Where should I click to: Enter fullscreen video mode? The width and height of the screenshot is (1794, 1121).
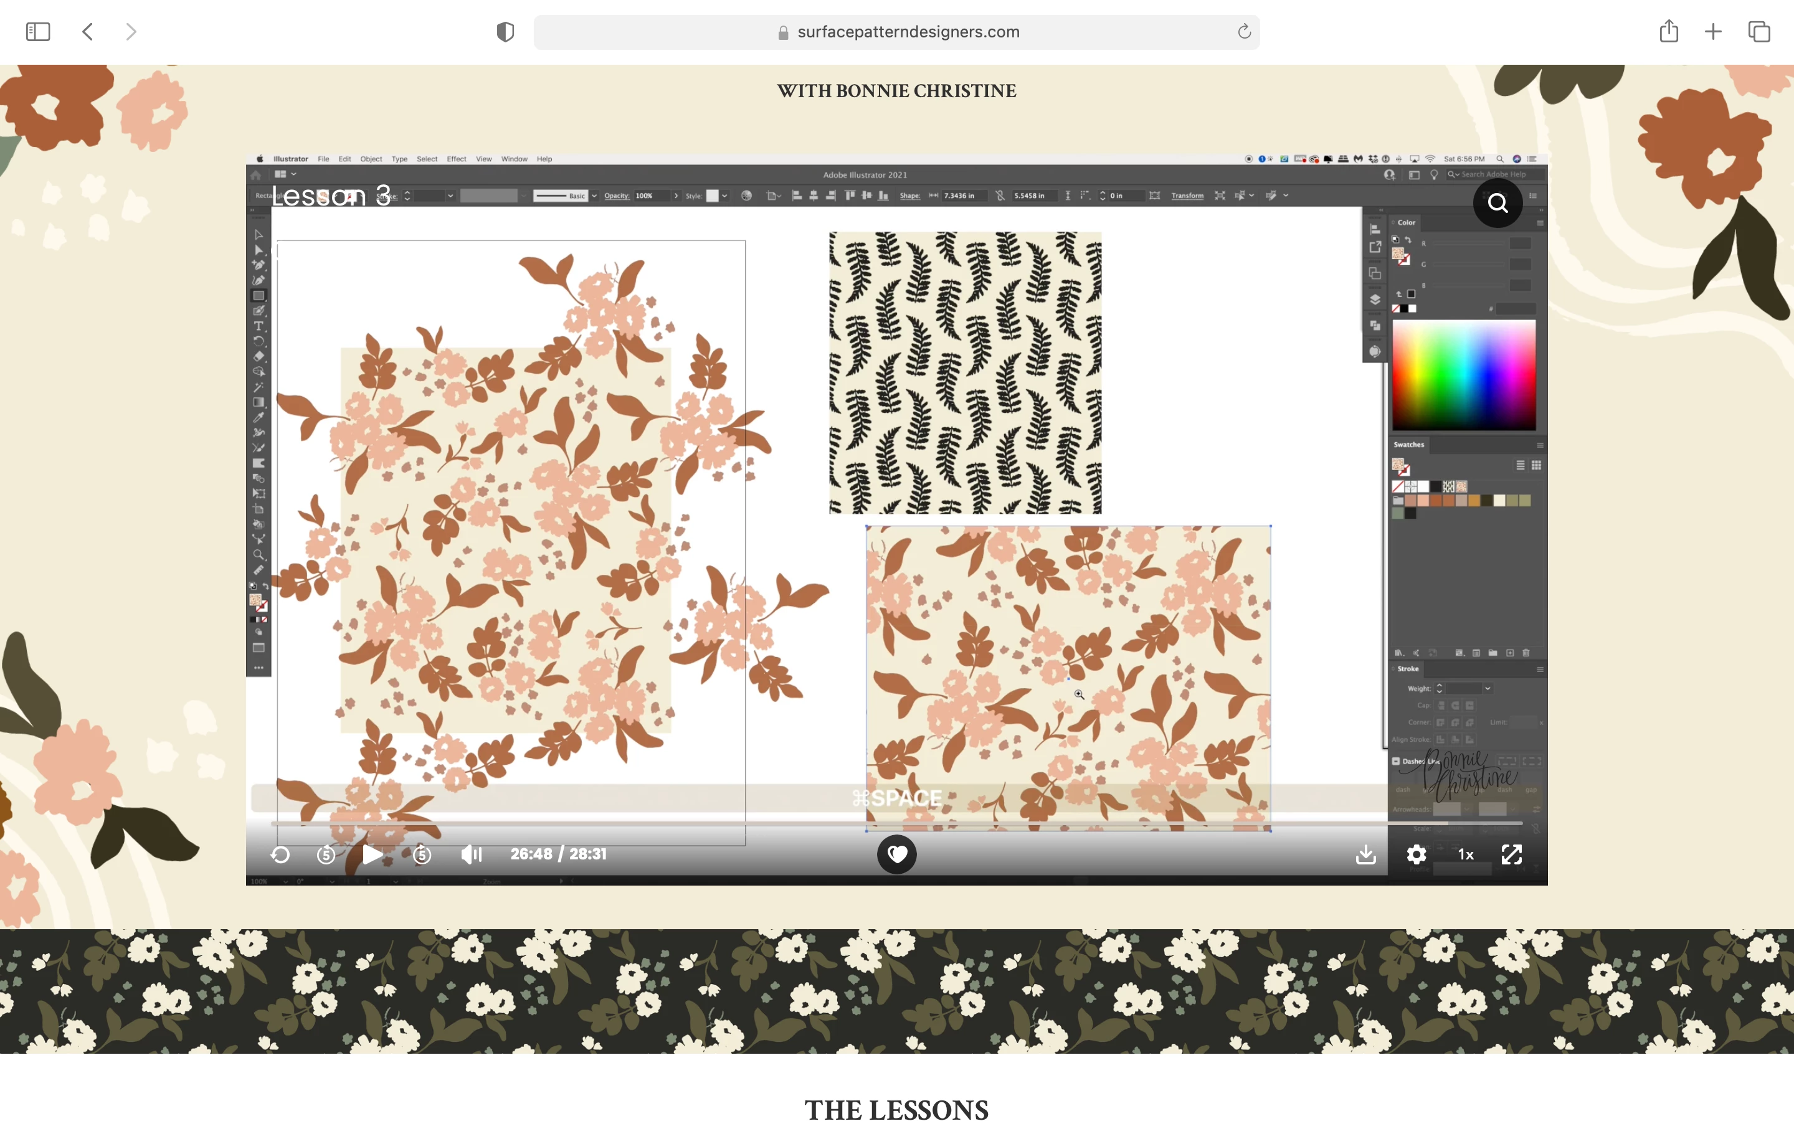click(x=1512, y=855)
